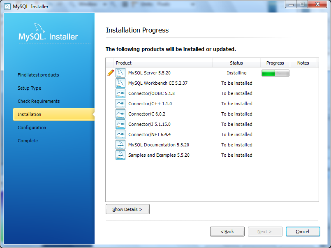This screenshot has height=248, width=331.
Task: Select the Complete step
Action: point(28,141)
